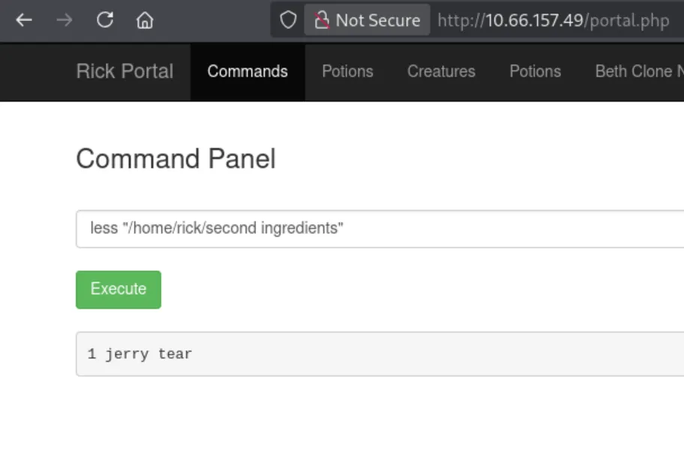Open the Beth Clone nav item
The width and height of the screenshot is (684, 449).
(x=639, y=71)
